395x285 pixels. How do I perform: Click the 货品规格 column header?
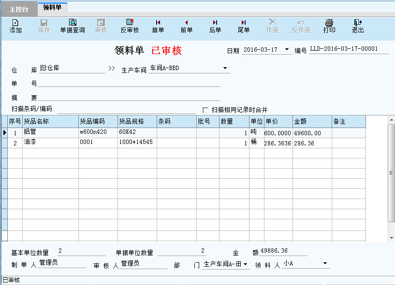pos(137,121)
